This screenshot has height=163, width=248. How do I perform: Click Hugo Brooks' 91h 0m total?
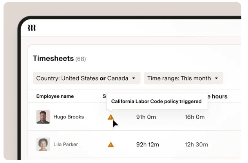point(146,117)
